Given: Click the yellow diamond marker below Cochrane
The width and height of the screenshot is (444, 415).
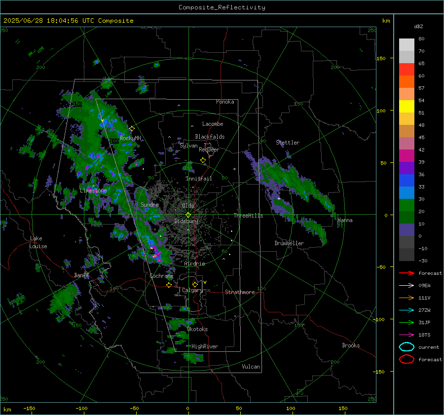Looking at the screenshot, I should tap(169, 285).
